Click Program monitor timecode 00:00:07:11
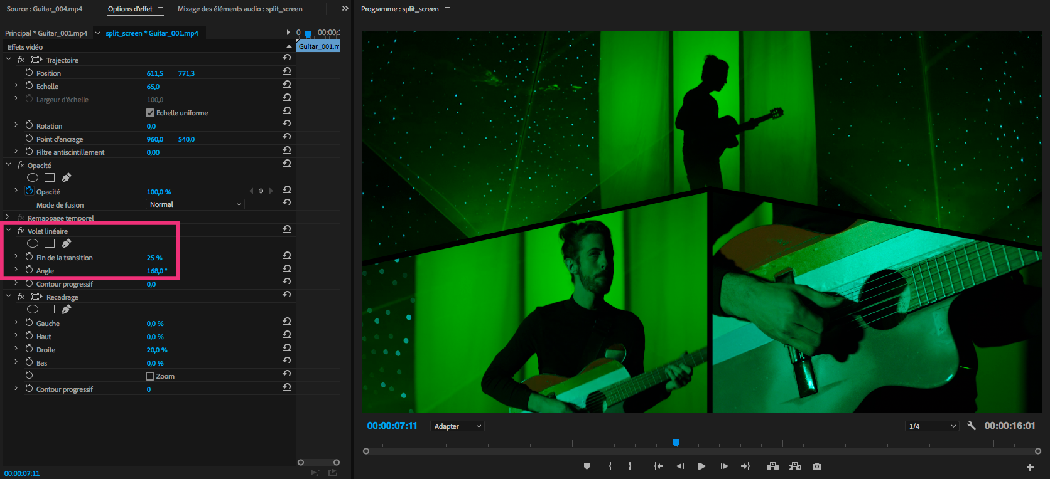Screen dimensions: 1050x479 pos(392,426)
